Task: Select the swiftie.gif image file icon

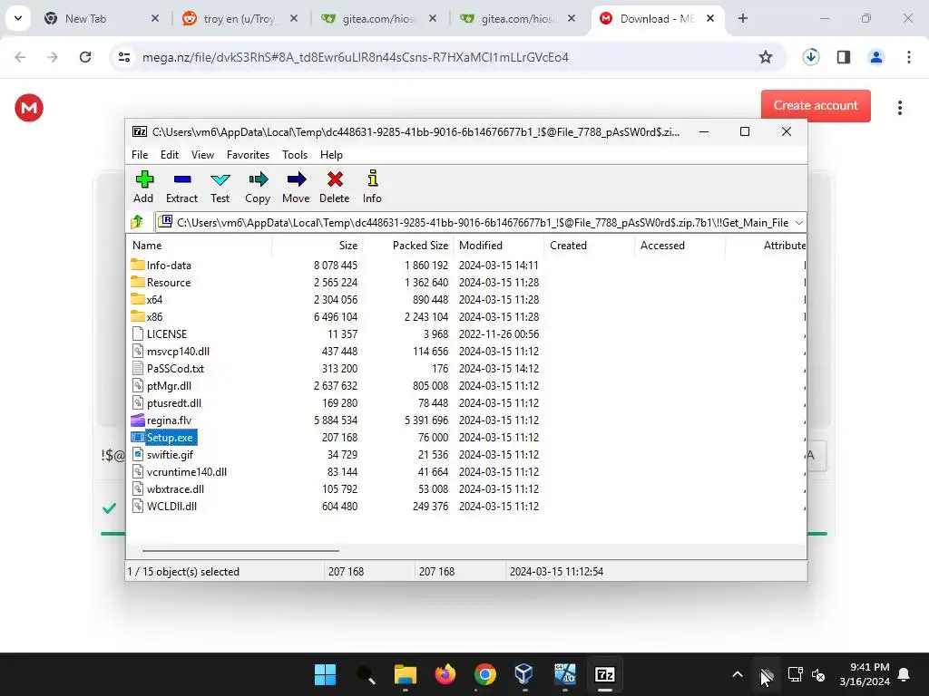Action: 138,454
